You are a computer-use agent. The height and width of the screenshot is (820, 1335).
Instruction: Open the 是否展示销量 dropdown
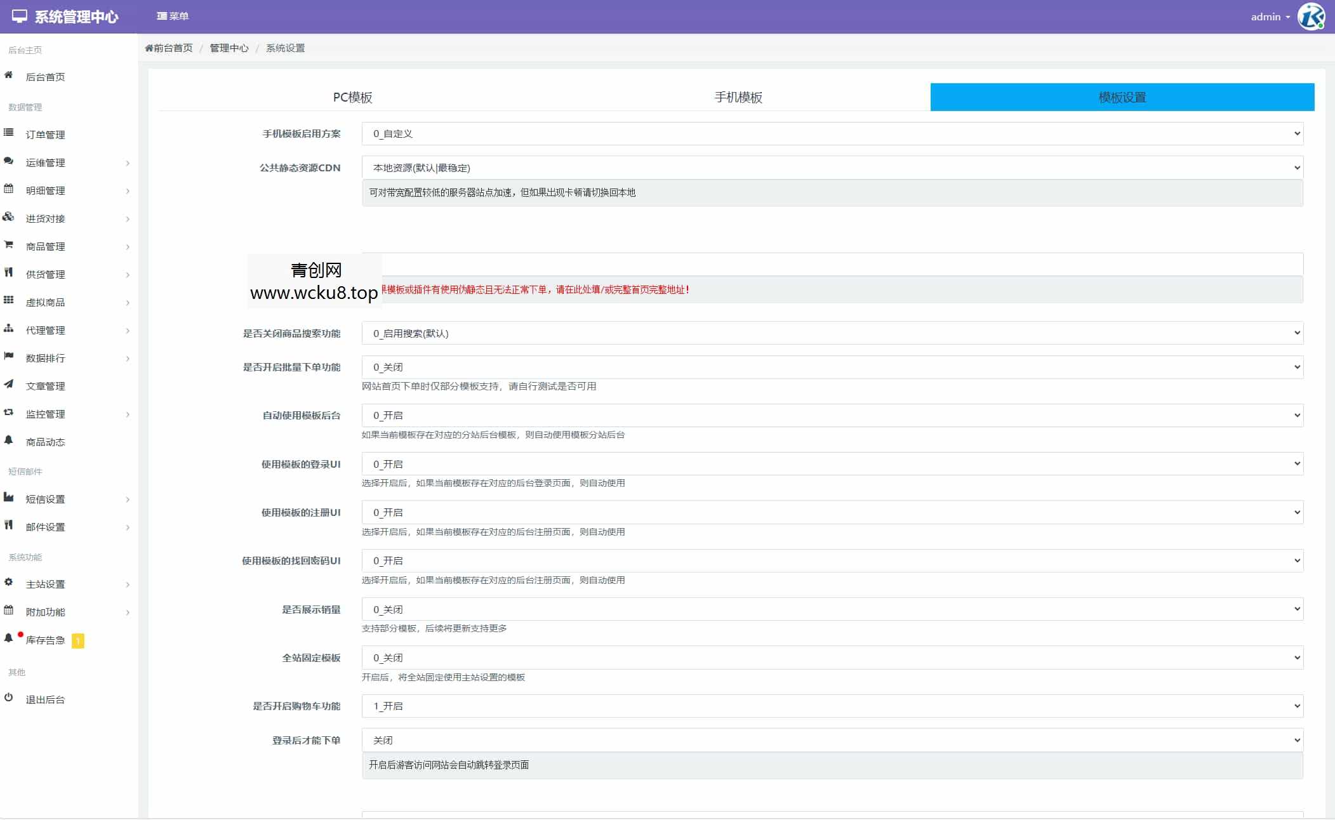pos(832,609)
